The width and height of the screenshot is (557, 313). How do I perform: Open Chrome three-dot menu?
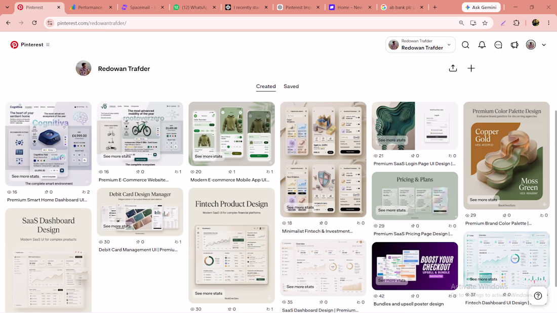pyautogui.click(x=548, y=23)
